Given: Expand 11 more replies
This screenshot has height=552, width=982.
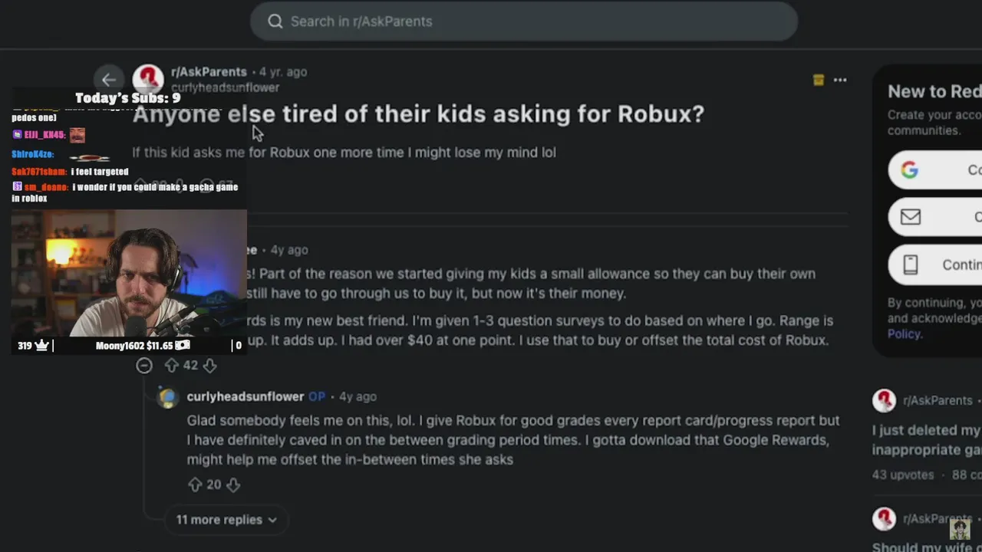Looking at the screenshot, I should (226, 520).
